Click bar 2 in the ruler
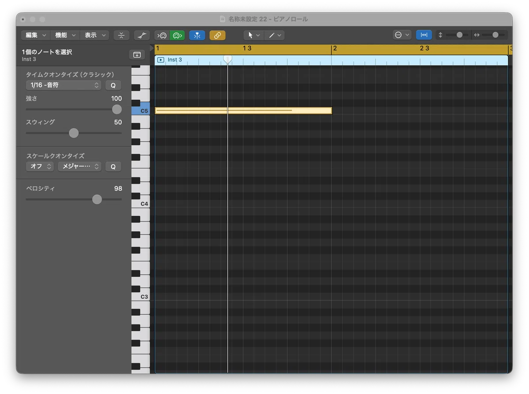The height and width of the screenshot is (394, 529). pyautogui.click(x=335, y=48)
